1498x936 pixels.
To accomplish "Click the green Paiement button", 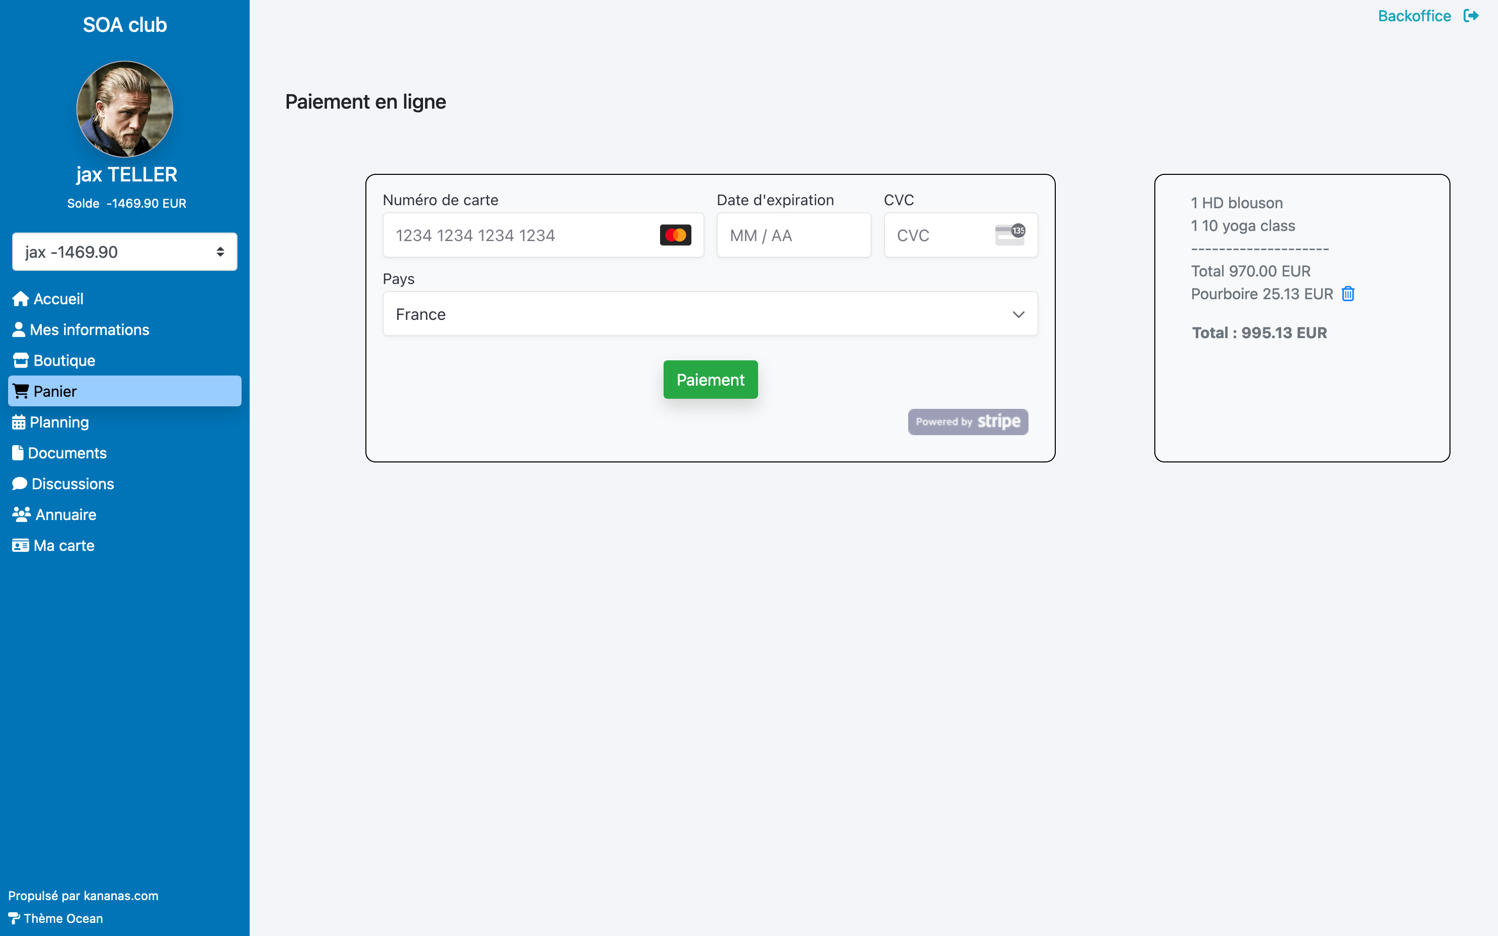I will [x=711, y=380].
